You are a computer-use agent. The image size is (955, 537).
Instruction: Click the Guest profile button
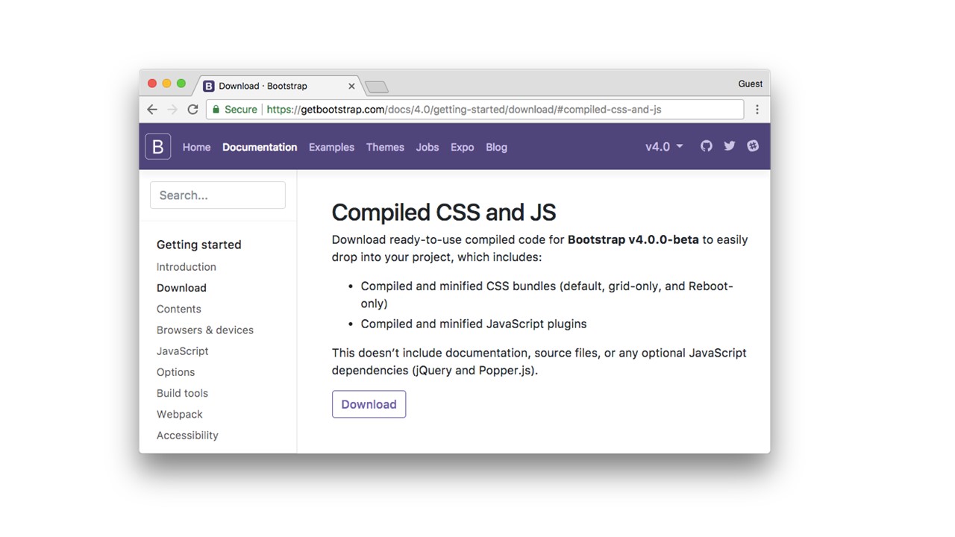(x=750, y=84)
